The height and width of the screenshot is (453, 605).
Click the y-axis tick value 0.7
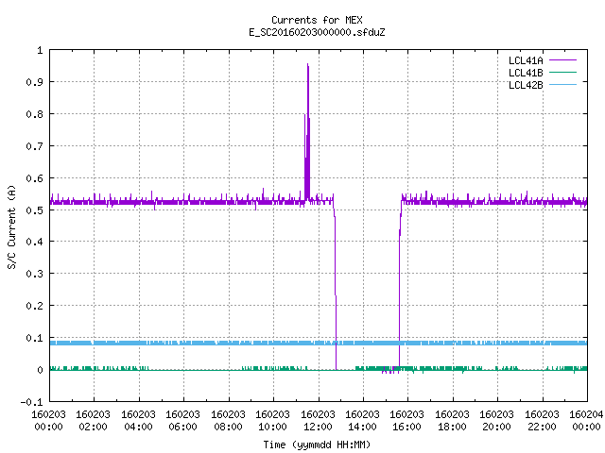[x=34, y=146]
